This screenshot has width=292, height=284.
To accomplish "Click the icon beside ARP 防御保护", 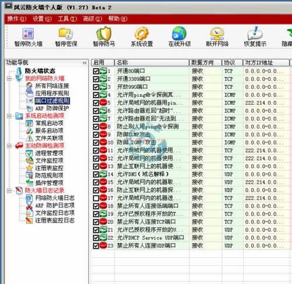I will [x=29, y=108].
